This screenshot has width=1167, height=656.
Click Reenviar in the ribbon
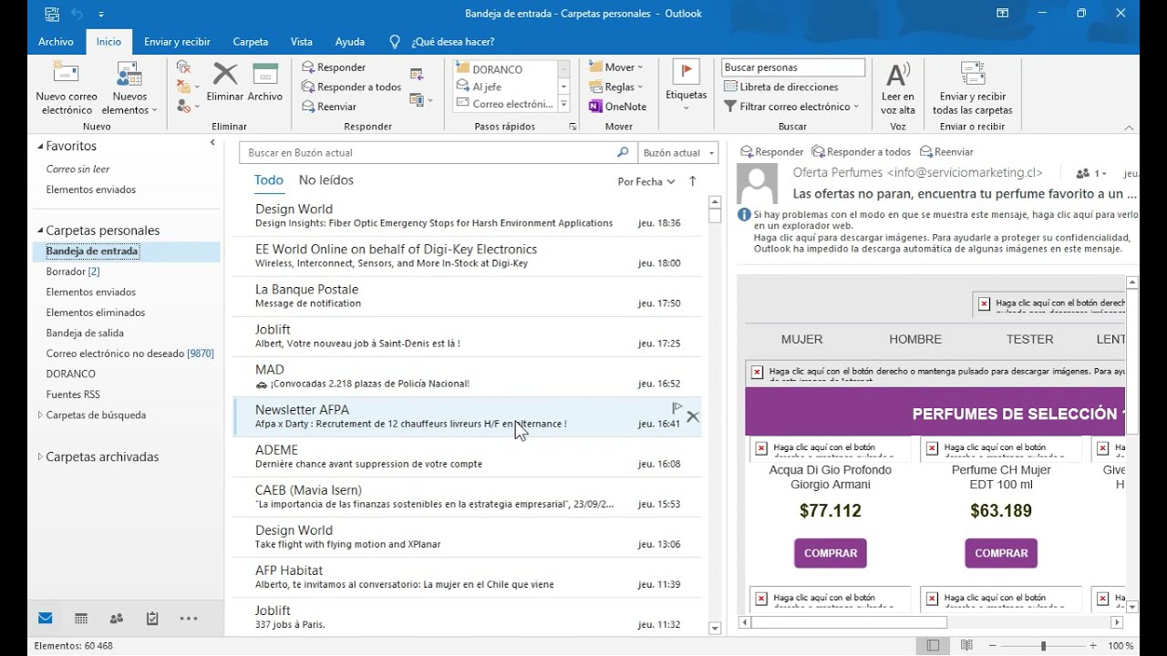tap(329, 107)
